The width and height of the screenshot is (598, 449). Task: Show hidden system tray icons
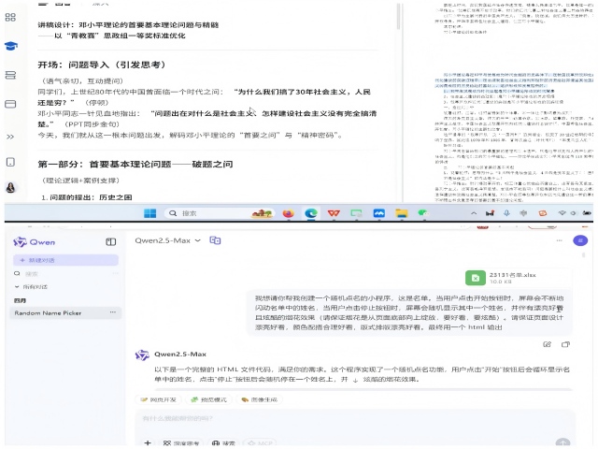click(474, 213)
